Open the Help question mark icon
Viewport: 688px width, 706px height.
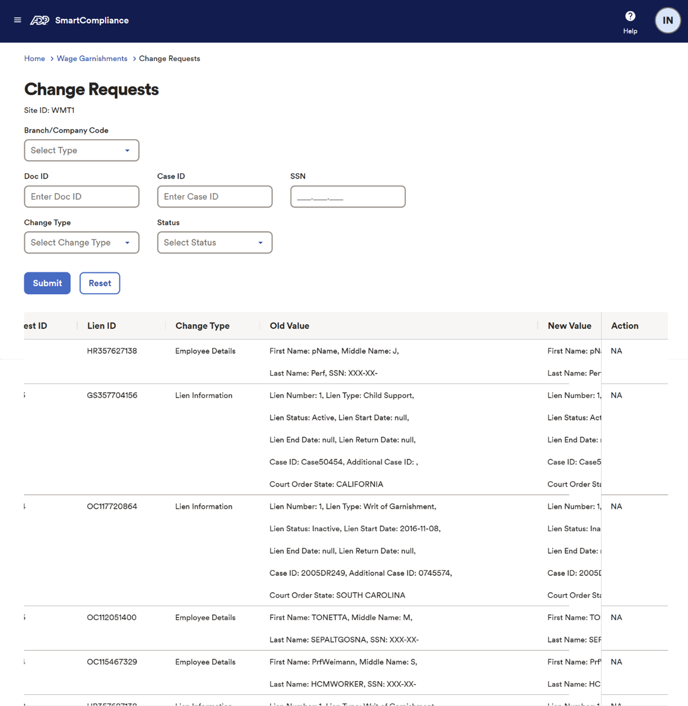[x=630, y=17]
